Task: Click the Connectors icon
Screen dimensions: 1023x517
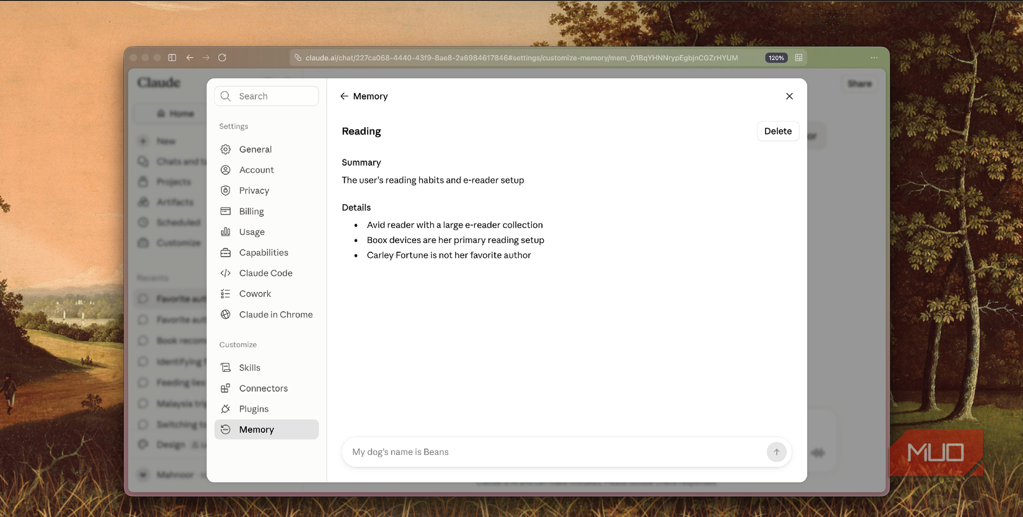Action: pos(226,389)
